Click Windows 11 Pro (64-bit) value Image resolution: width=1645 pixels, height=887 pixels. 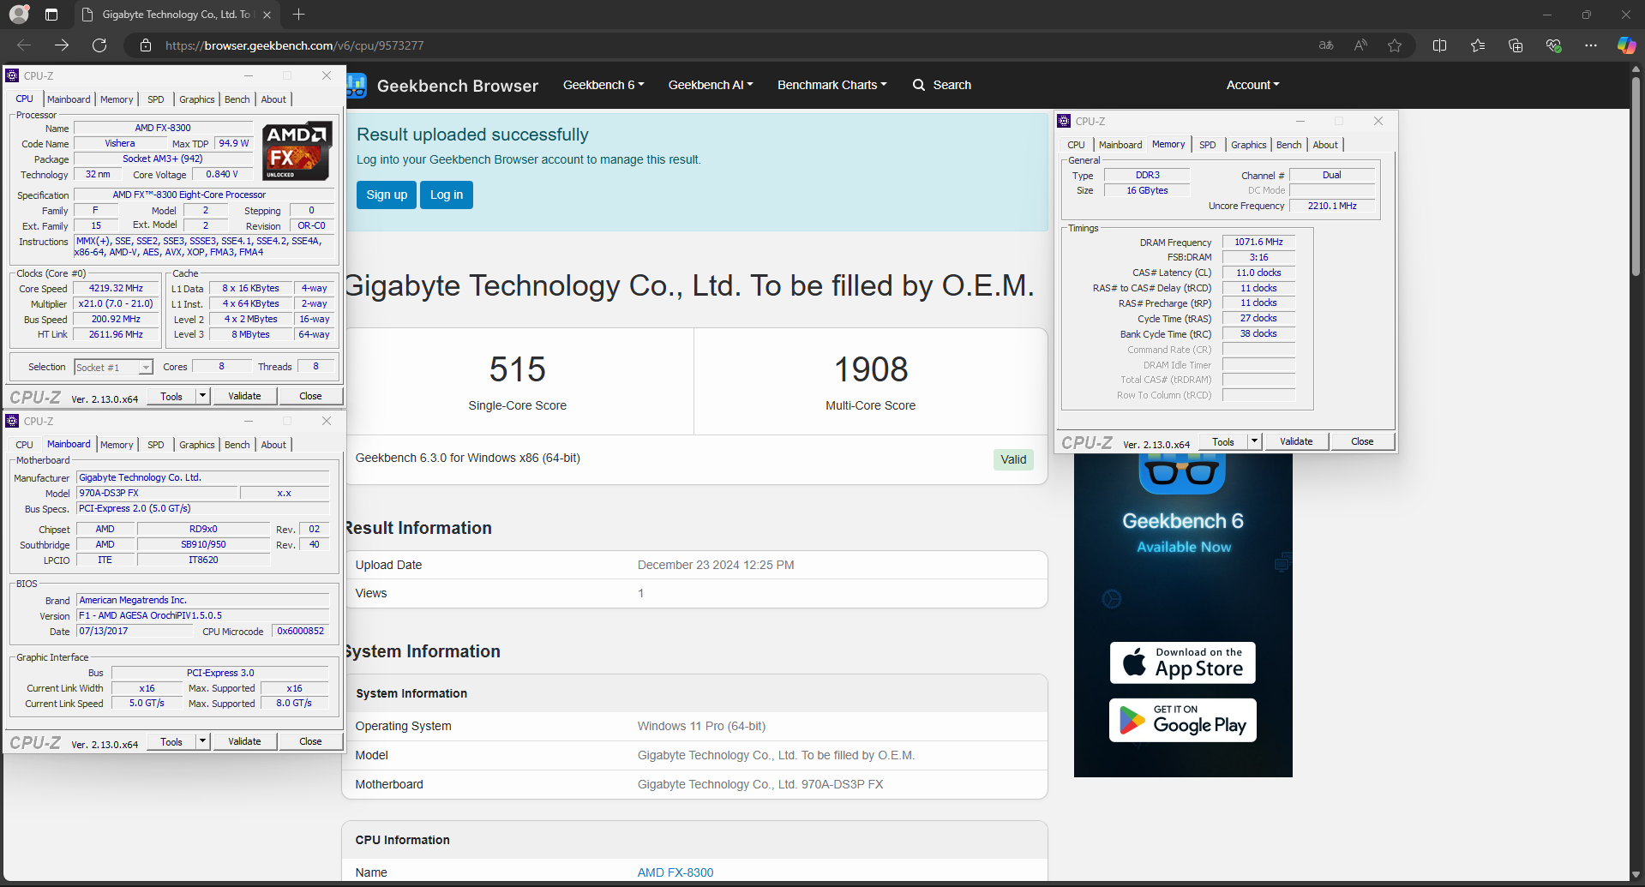click(701, 726)
